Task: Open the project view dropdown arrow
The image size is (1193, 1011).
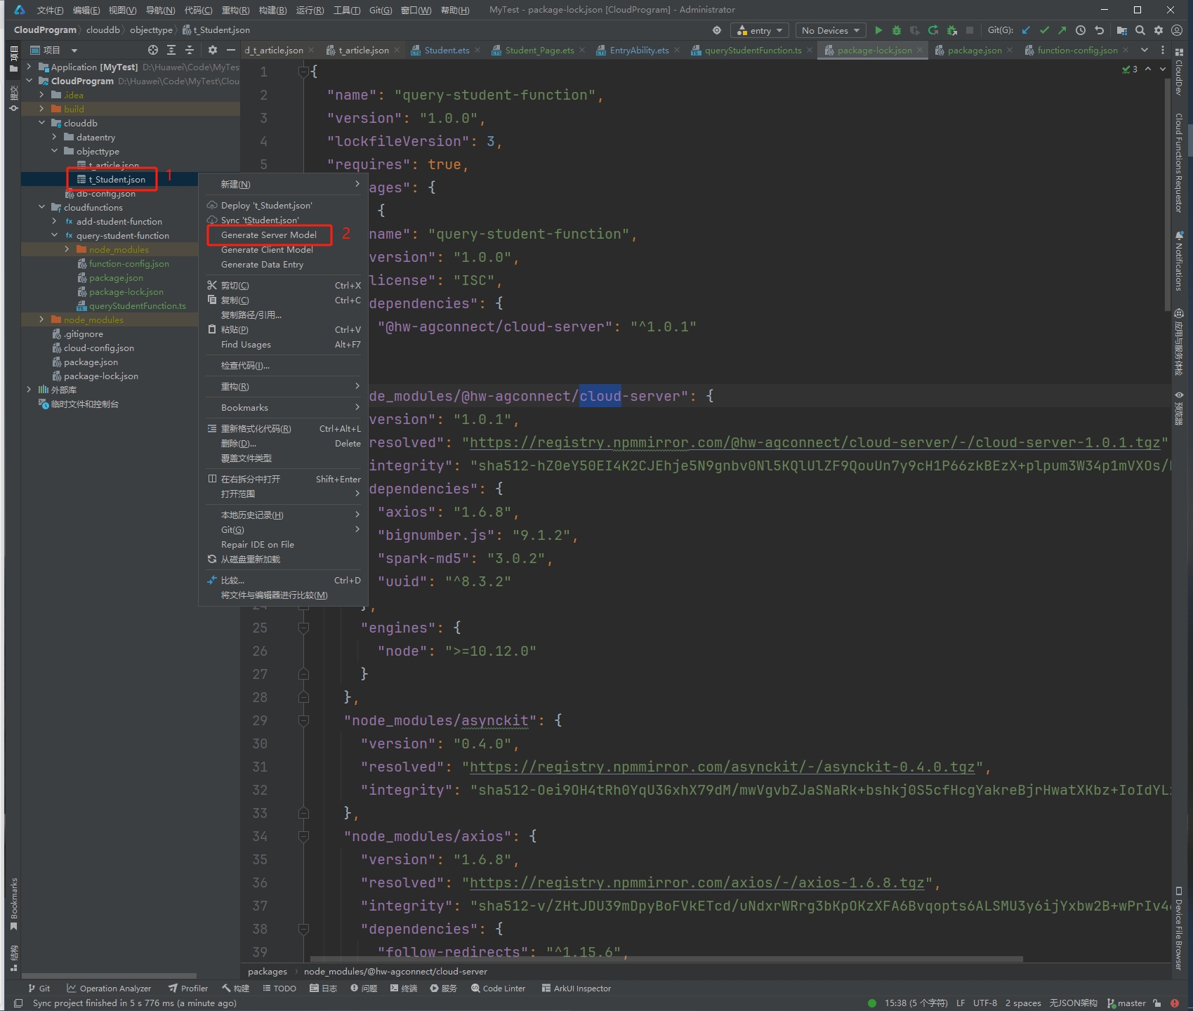Action: pyautogui.click(x=74, y=50)
